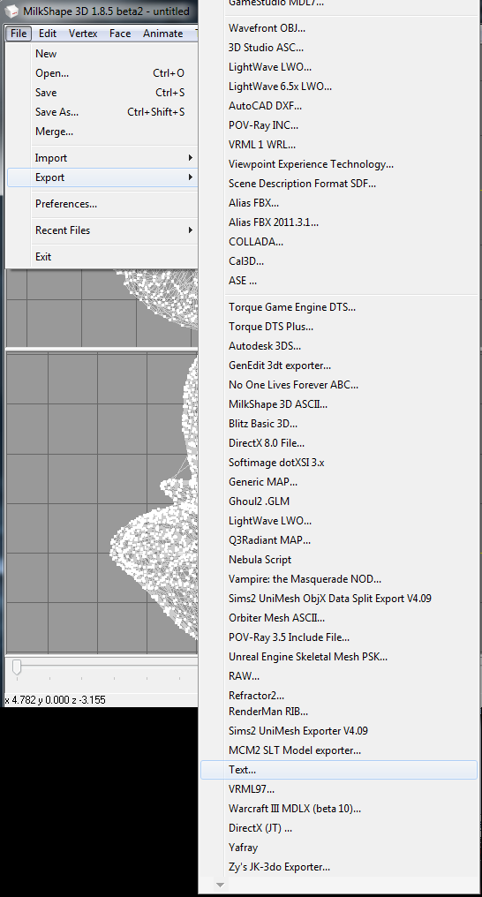This screenshot has width=482, height=897.
Task: Expand the Recent Files submenu
Action: click(x=102, y=230)
